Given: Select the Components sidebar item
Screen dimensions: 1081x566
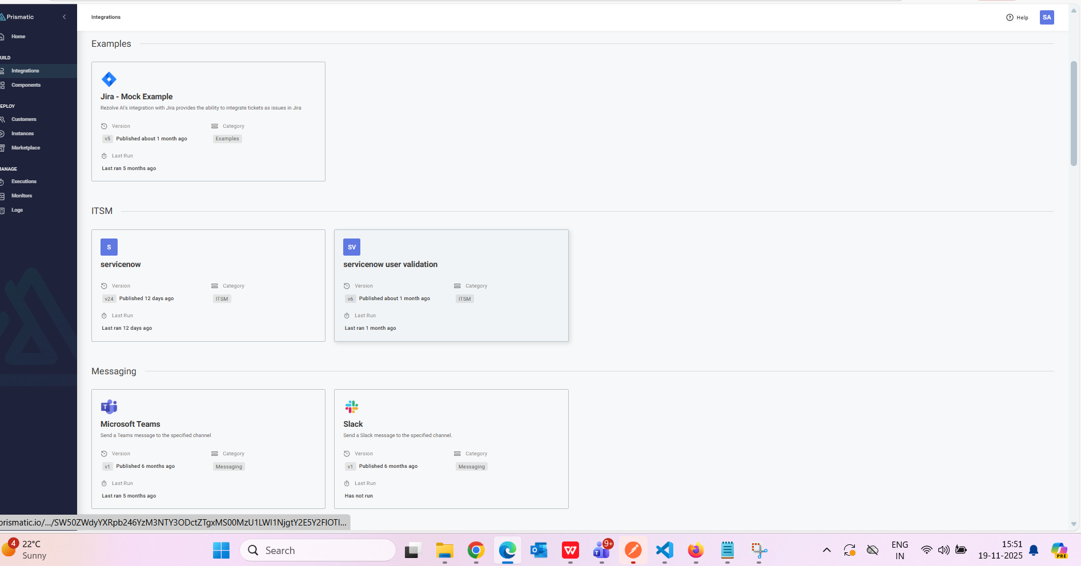Looking at the screenshot, I should coord(26,84).
